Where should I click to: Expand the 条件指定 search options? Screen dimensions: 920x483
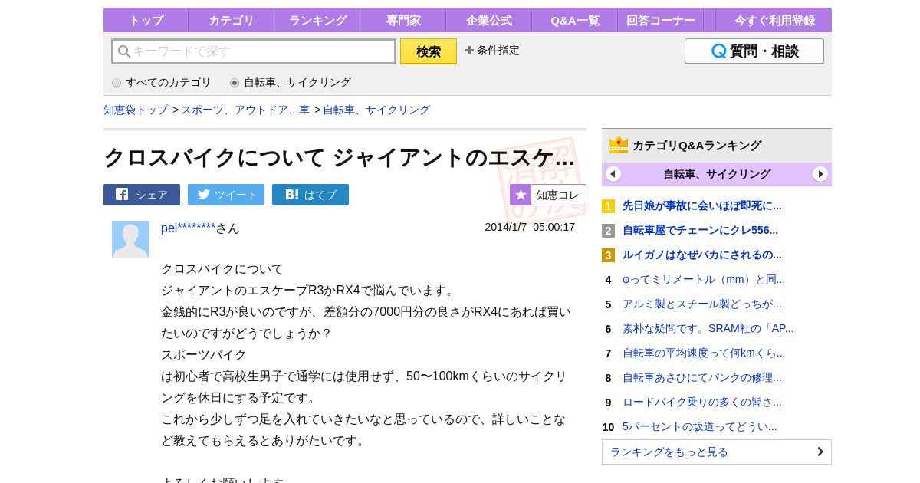[x=492, y=51]
